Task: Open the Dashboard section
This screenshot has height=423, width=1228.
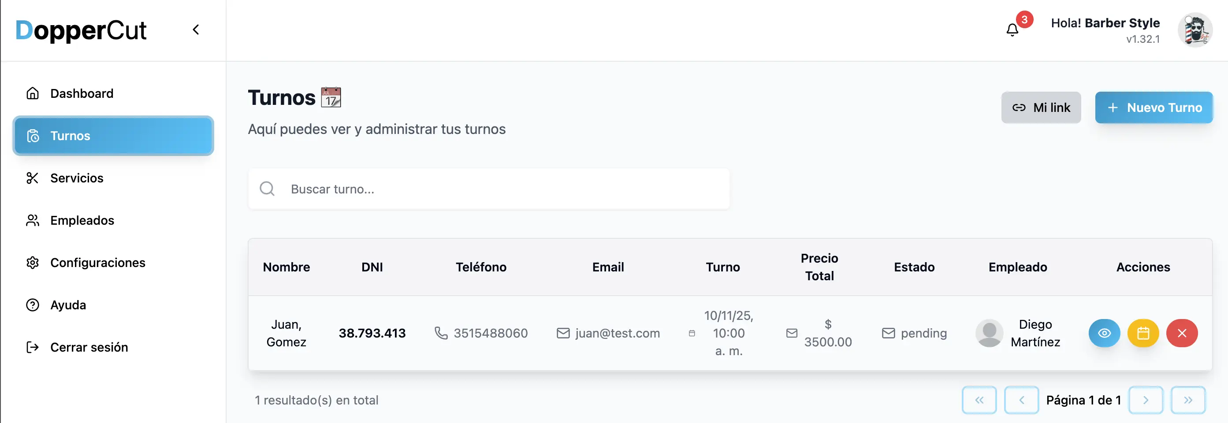Action: coord(82,93)
